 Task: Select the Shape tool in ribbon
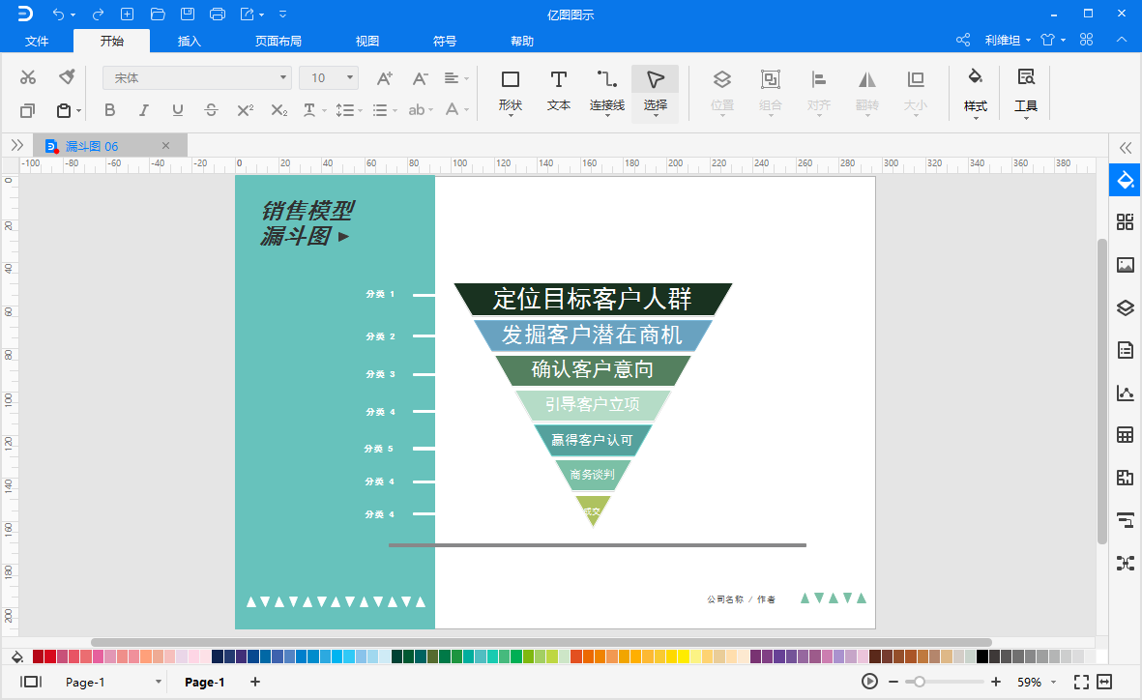(511, 92)
